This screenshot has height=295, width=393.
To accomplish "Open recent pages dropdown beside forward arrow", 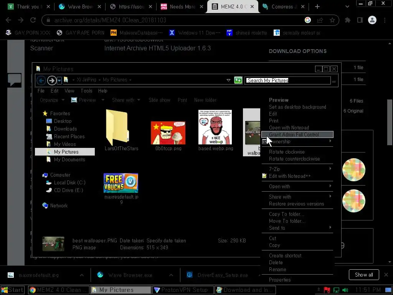I will pyautogui.click(x=59, y=80).
